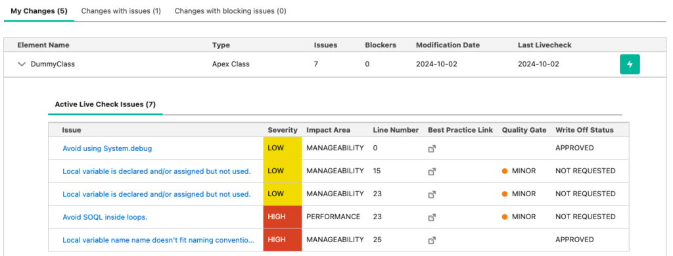Sort by Severity column header
Viewport: 673px width, 256px height.
(283, 130)
